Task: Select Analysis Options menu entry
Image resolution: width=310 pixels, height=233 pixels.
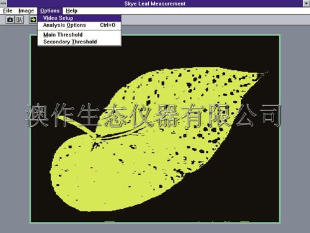Action: 79,25
